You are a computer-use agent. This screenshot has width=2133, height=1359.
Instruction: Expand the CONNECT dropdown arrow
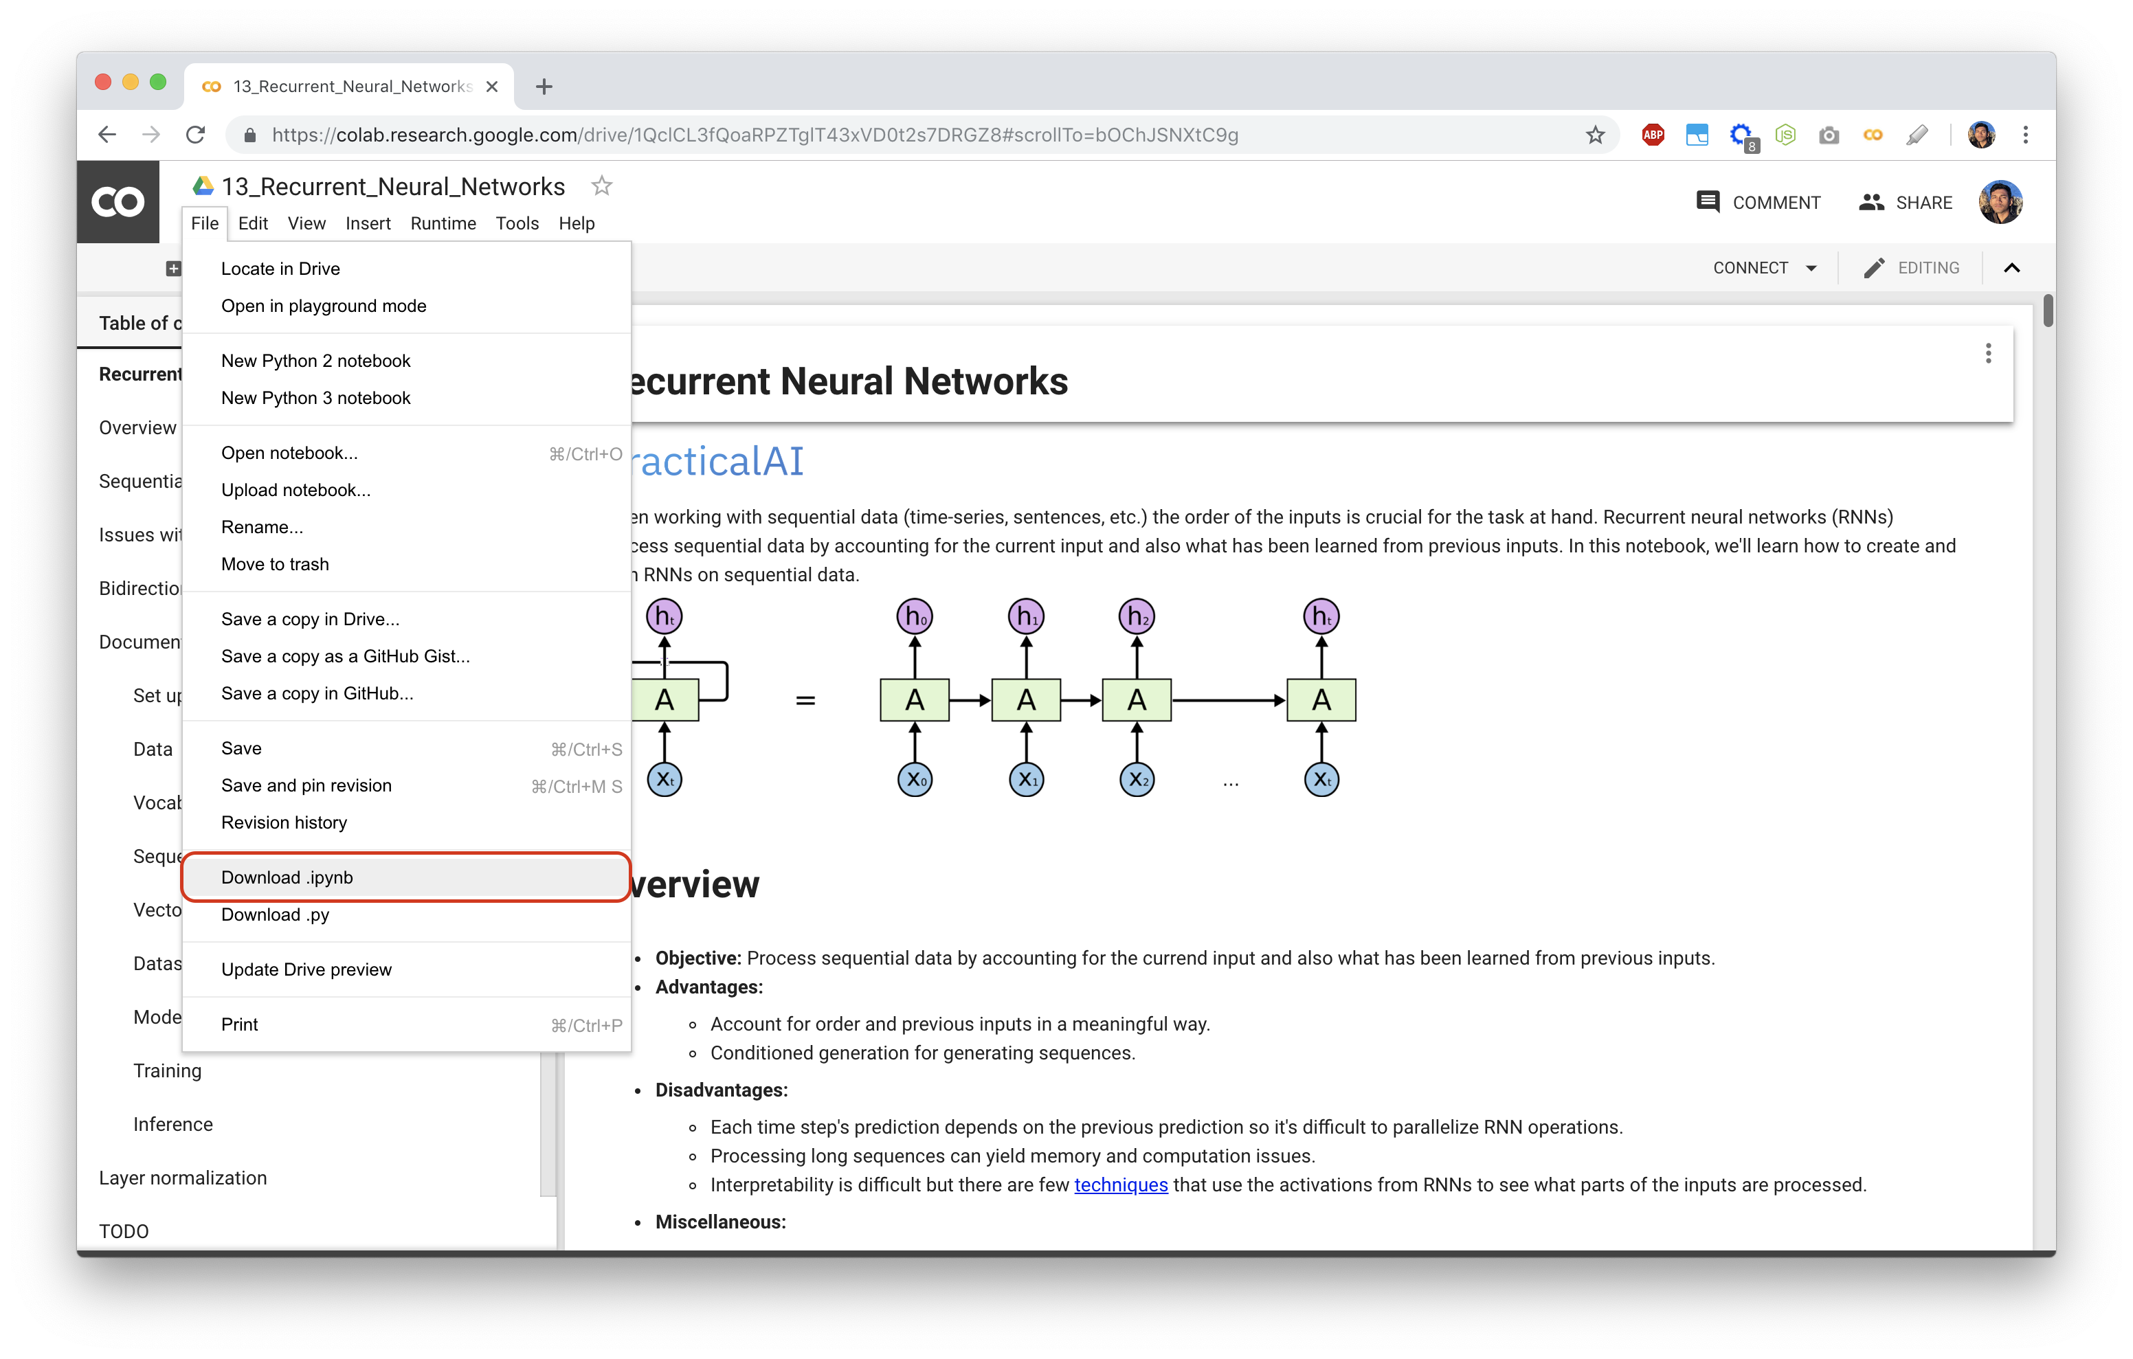(1811, 269)
